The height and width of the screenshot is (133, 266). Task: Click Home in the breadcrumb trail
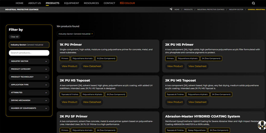(x=177, y=10)
